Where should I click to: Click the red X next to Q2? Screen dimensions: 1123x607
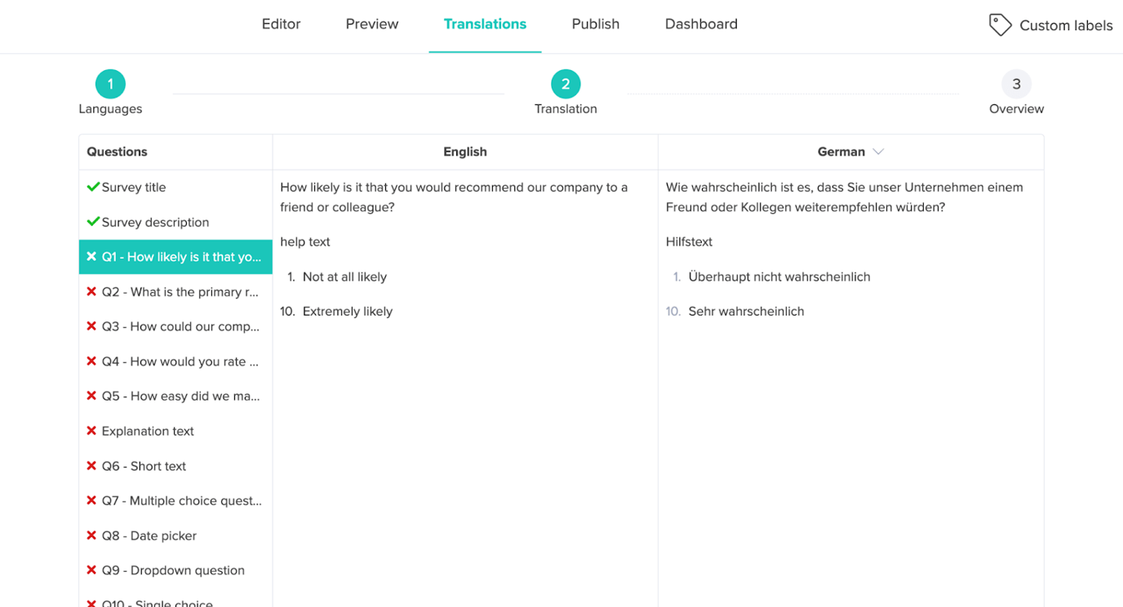(91, 292)
